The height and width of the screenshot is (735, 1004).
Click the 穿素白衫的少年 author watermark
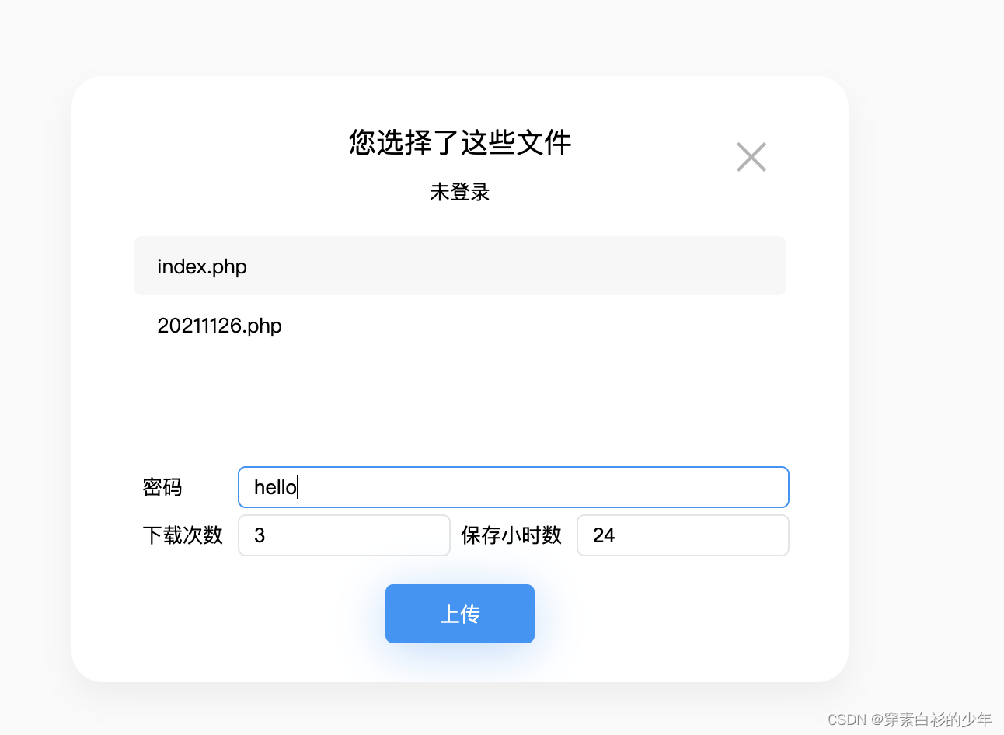click(938, 719)
